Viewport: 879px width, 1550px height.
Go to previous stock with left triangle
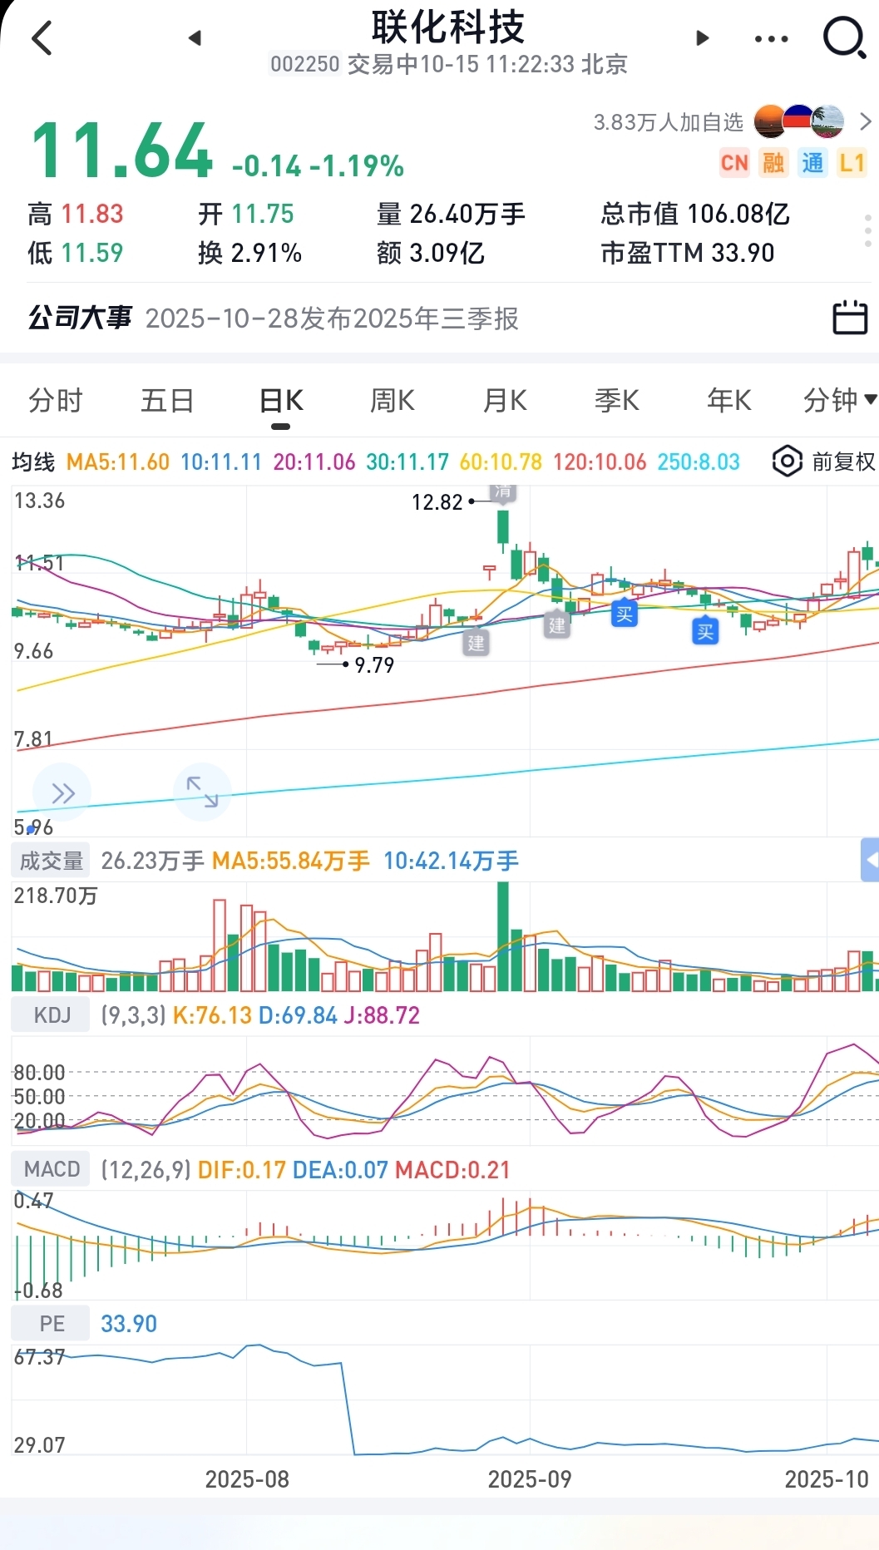tap(195, 38)
